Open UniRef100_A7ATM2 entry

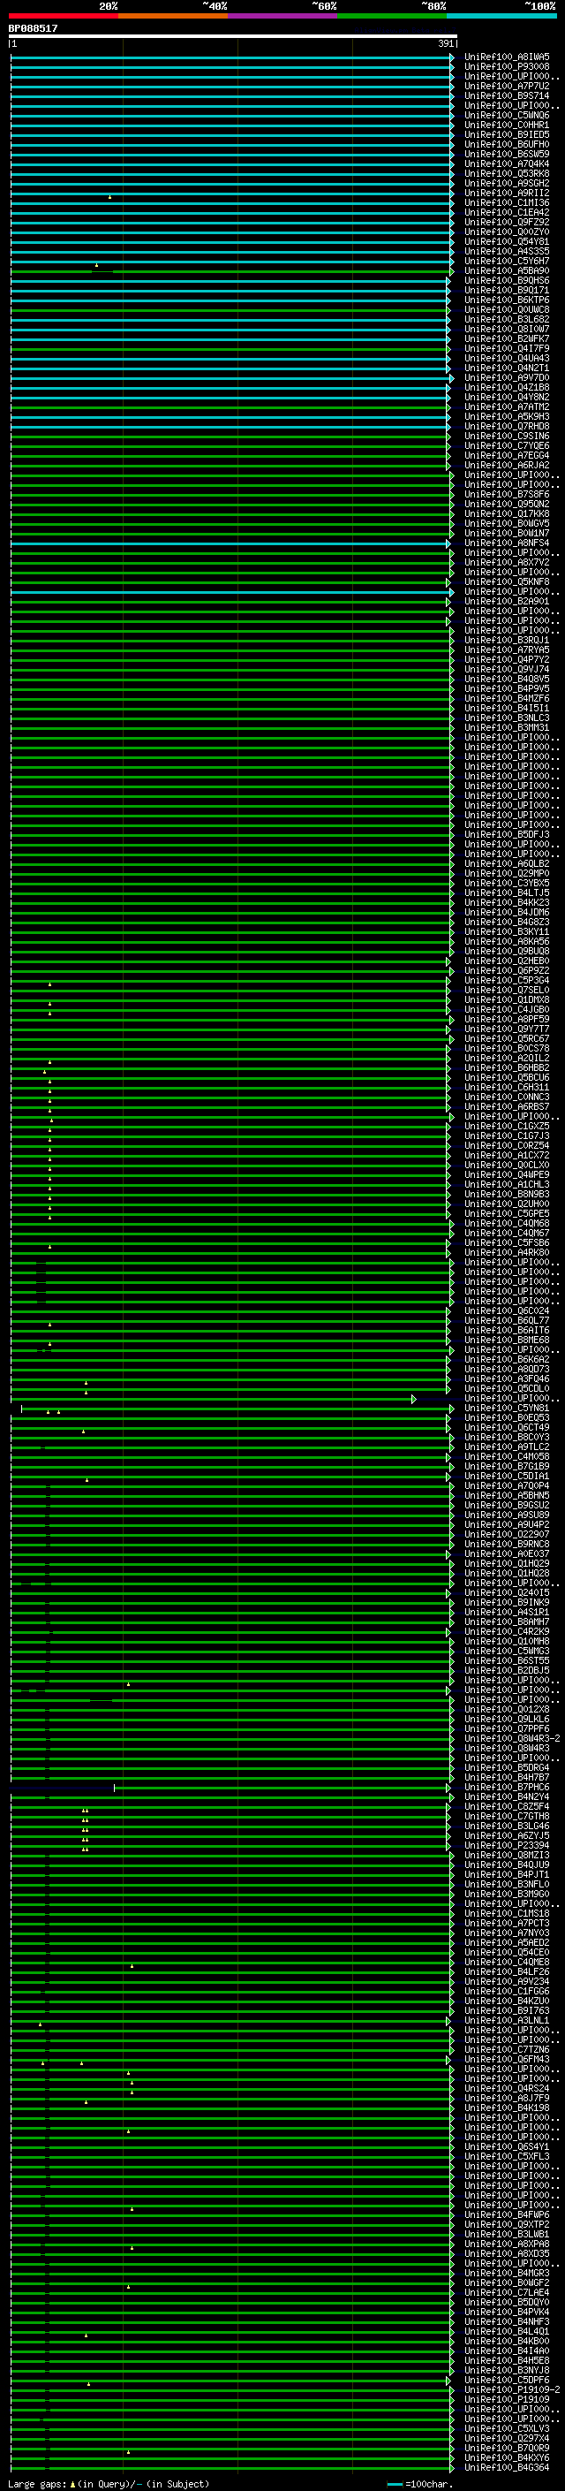pos(507,407)
